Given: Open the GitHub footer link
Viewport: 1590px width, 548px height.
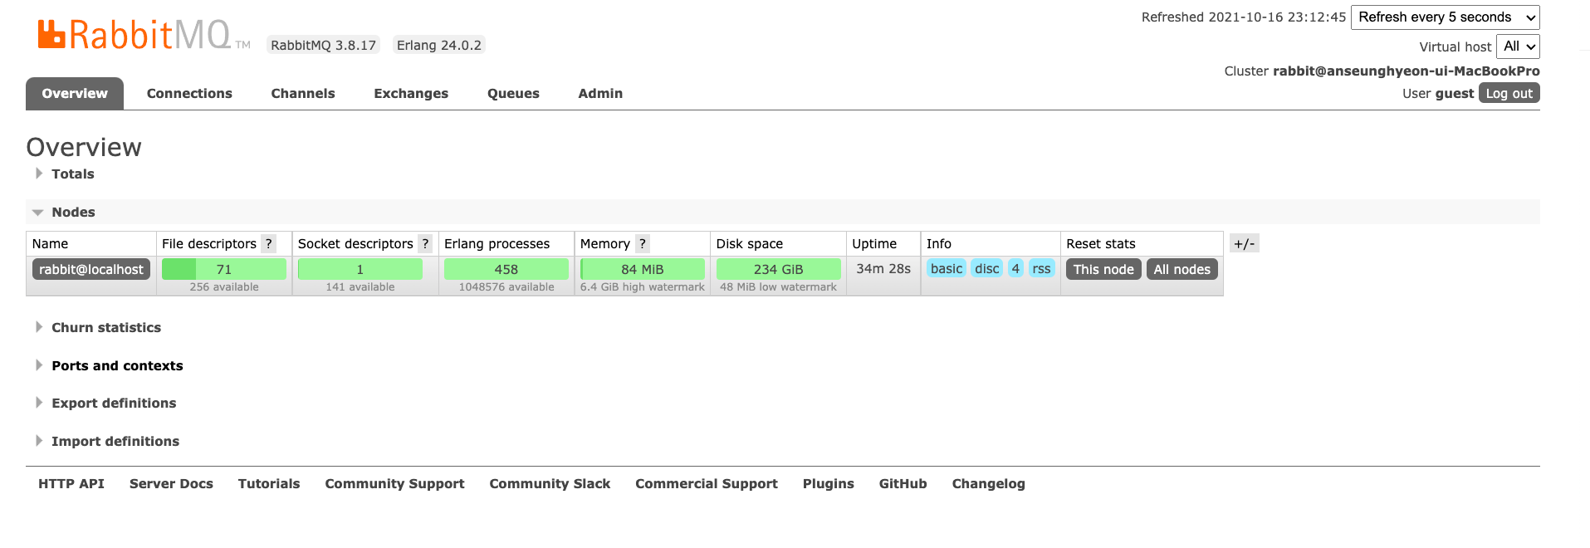Looking at the screenshot, I should (903, 483).
